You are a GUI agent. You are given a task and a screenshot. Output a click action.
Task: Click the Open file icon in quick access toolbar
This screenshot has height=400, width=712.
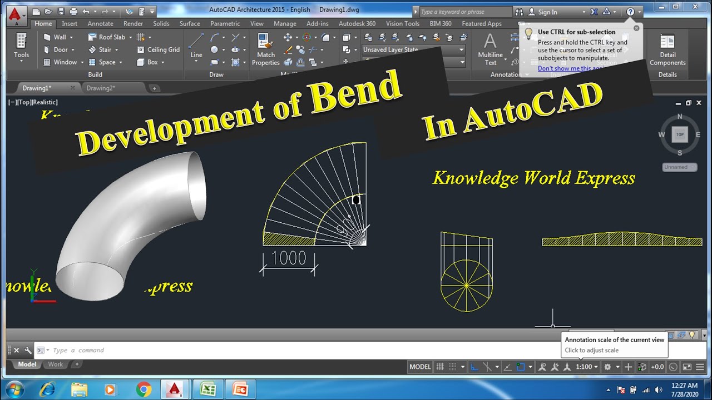[48, 11]
